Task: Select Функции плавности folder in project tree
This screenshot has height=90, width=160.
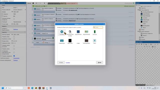Action: pyautogui.click(x=147, y=33)
